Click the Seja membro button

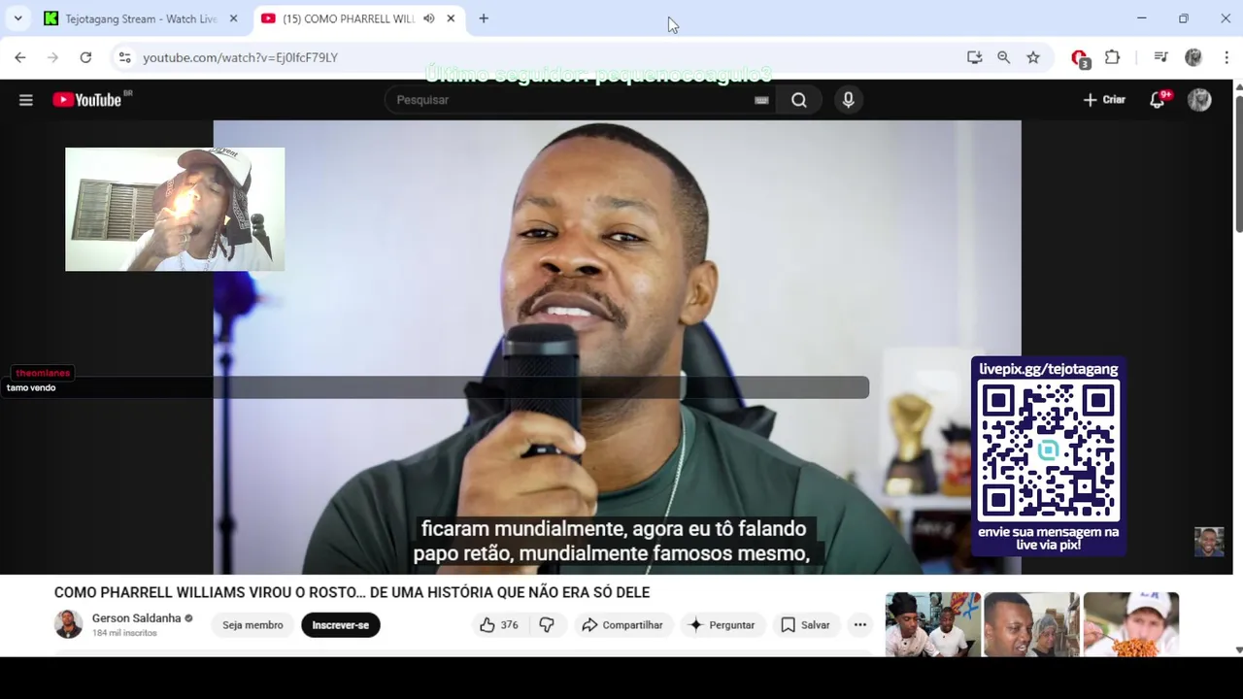point(252,625)
